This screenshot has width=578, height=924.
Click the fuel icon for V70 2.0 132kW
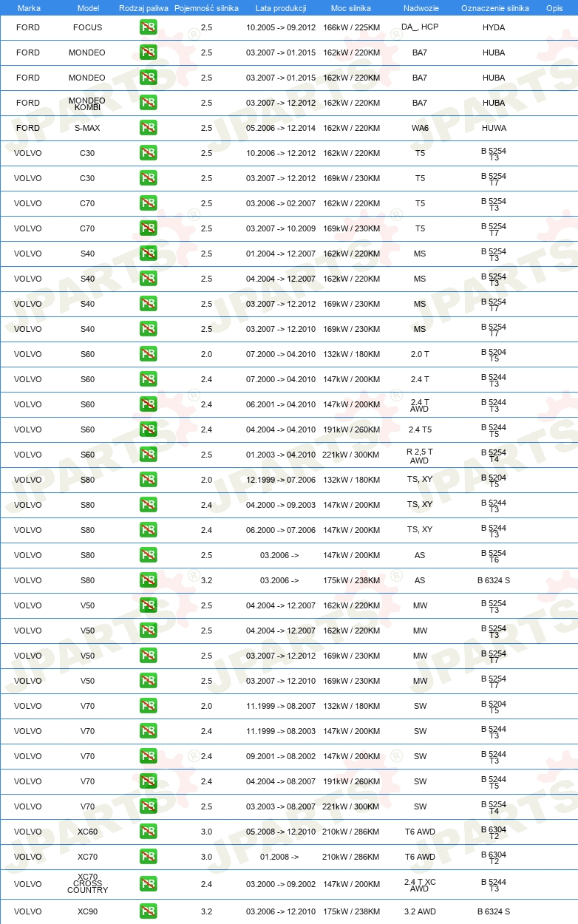click(148, 706)
